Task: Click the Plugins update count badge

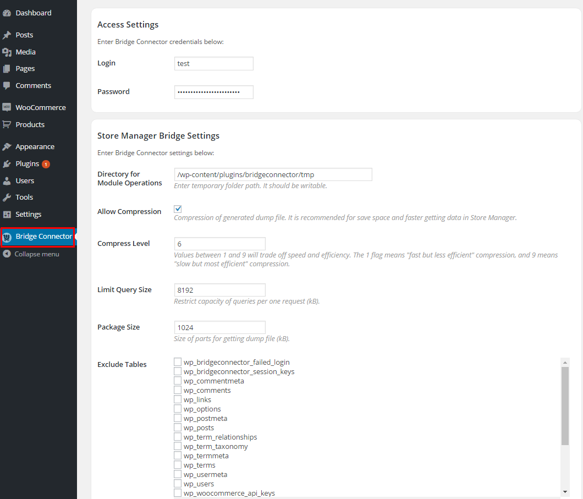Action: tap(46, 164)
